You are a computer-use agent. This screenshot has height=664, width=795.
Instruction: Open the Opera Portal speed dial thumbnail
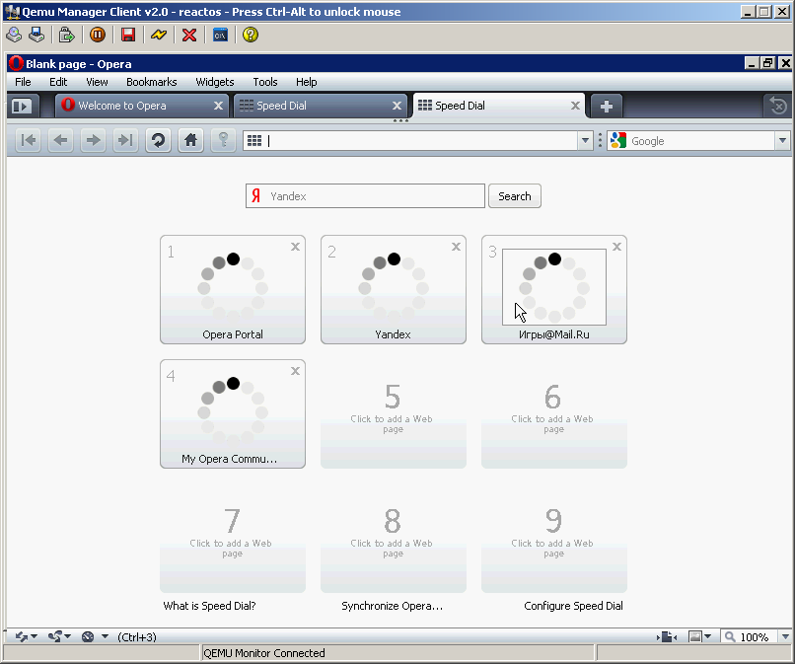(233, 288)
